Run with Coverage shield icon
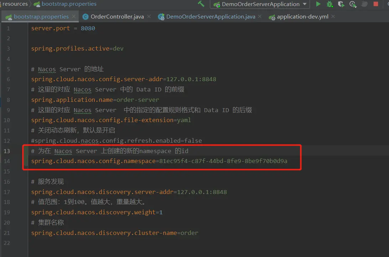389x257 pixels. point(341,4)
